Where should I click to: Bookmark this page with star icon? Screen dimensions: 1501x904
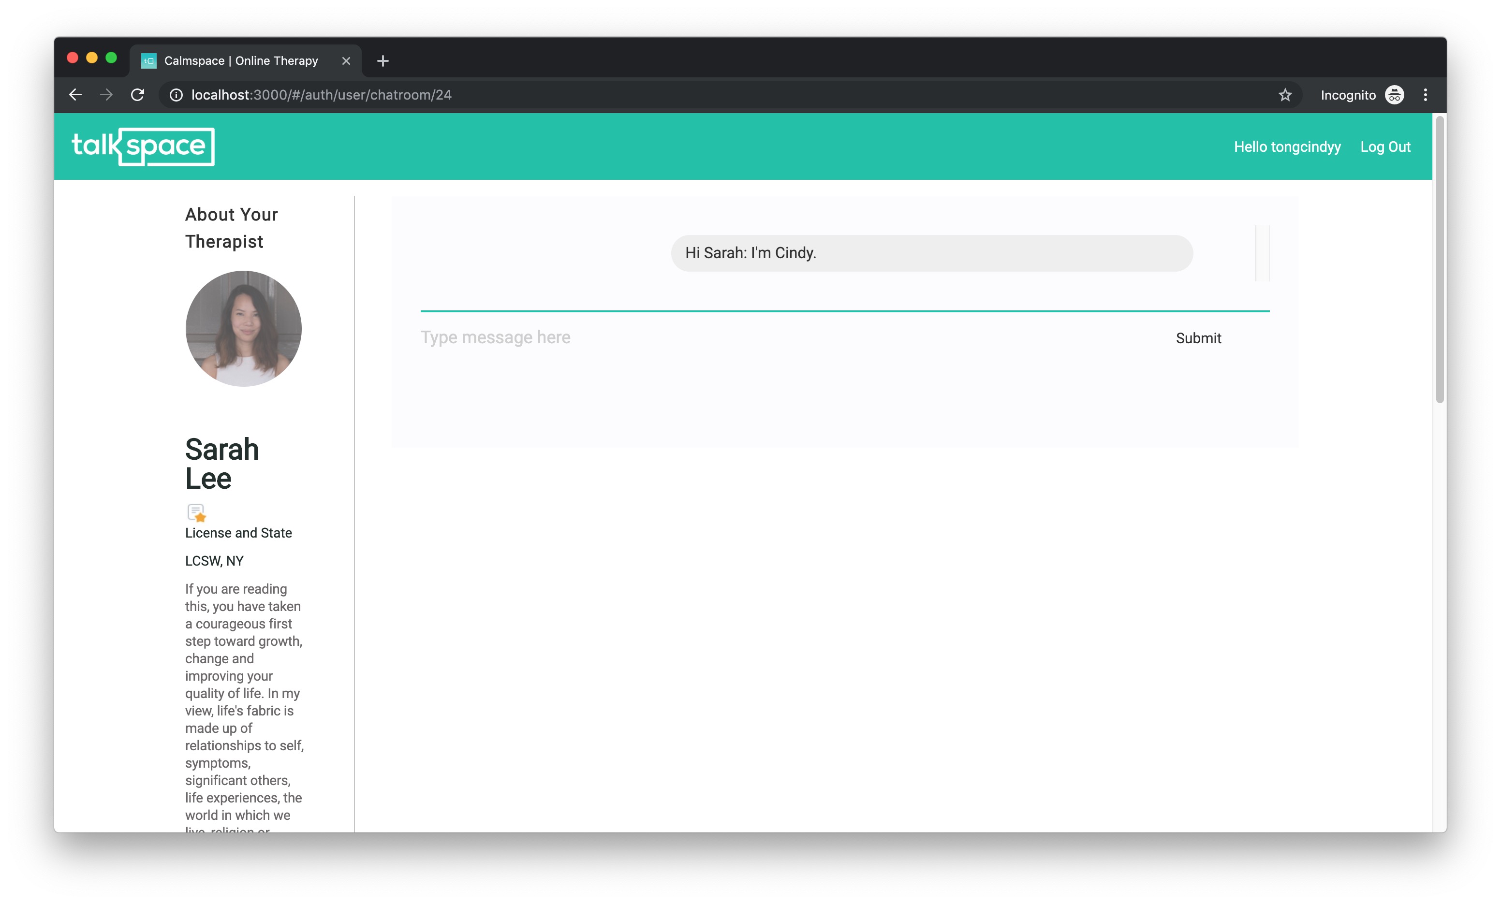(1285, 95)
